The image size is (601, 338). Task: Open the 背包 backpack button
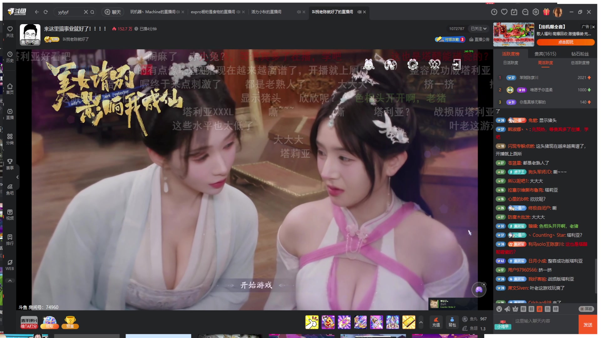pos(452,322)
